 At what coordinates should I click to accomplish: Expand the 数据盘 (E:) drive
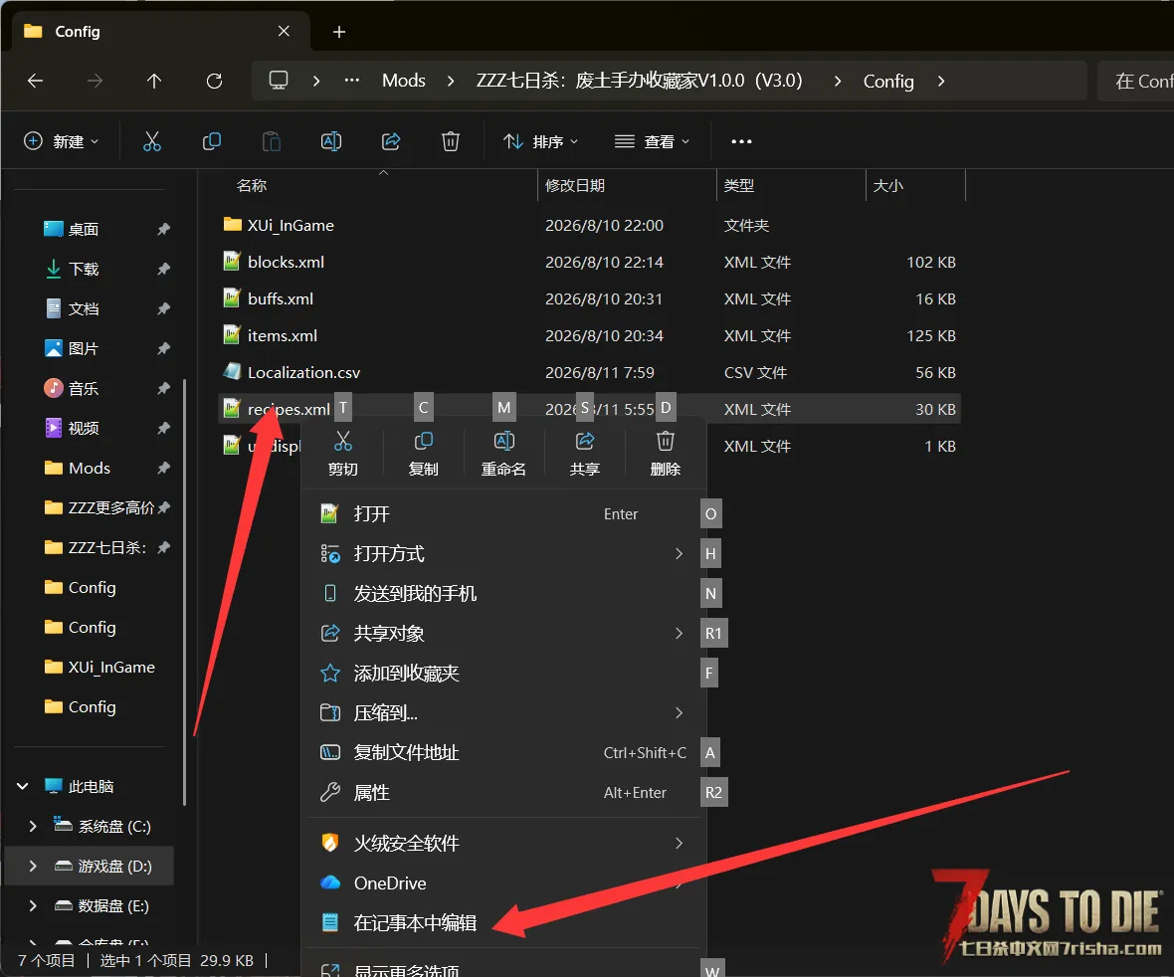[32, 905]
